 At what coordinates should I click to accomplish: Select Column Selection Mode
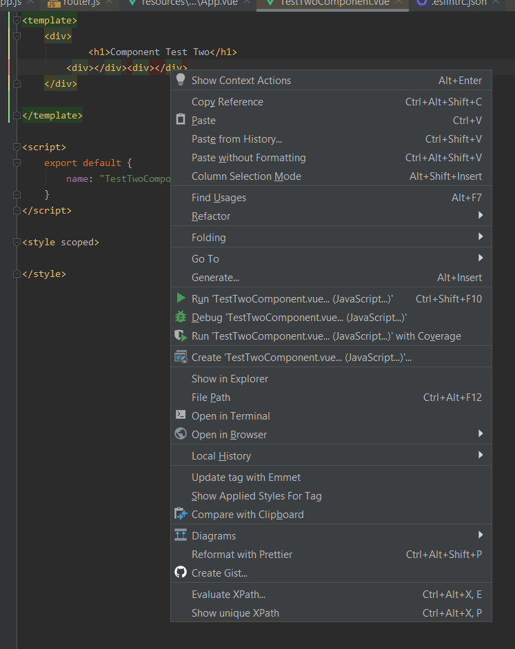pos(246,176)
